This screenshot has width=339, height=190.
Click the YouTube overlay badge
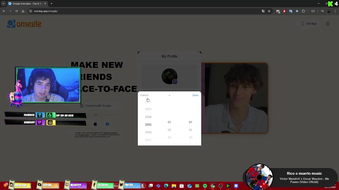(48, 185)
